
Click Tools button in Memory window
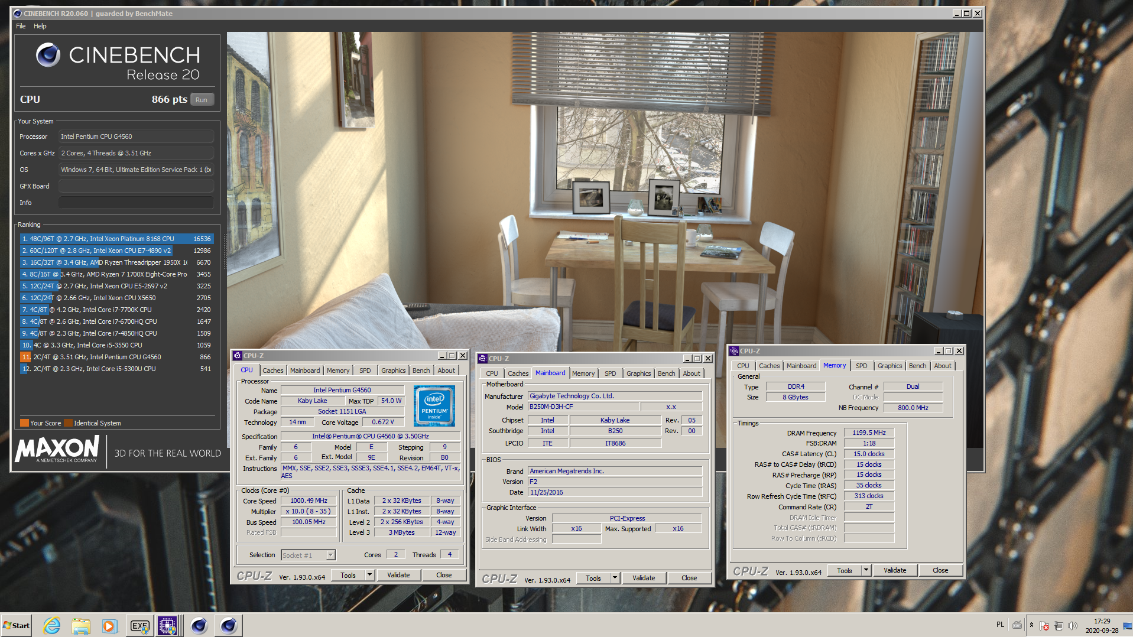845,570
